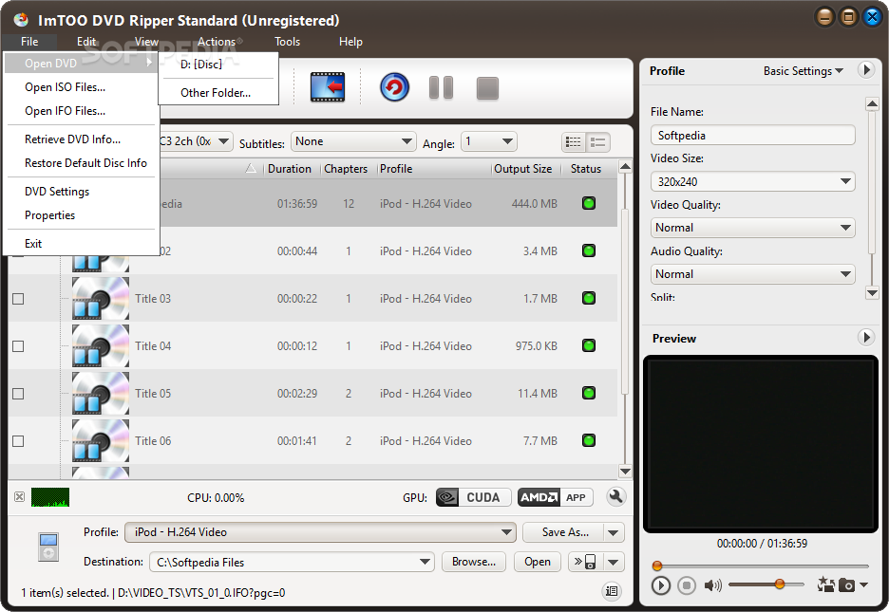
Task: Open settings via the wrench icon
Action: point(615,497)
